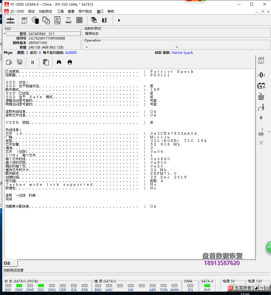Open the sector grid table icon
The width and height of the screenshot is (271, 295).
click(x=79, y=20)
